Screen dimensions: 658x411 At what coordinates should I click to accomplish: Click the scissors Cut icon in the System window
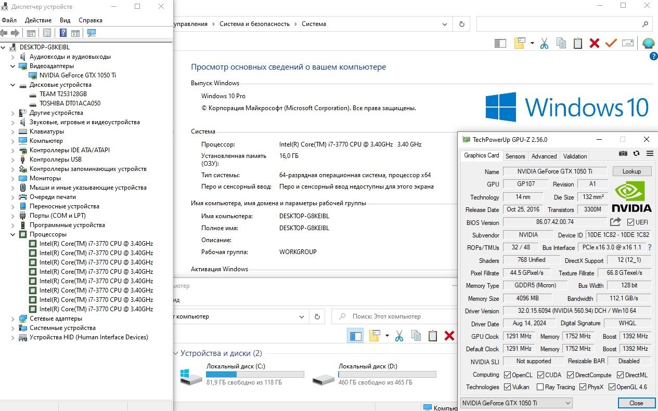click(545, 43)
